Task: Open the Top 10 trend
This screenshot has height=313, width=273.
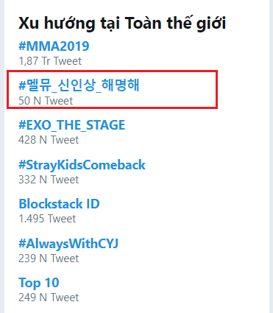Action: pyautogui.click(x=39, y=283)
